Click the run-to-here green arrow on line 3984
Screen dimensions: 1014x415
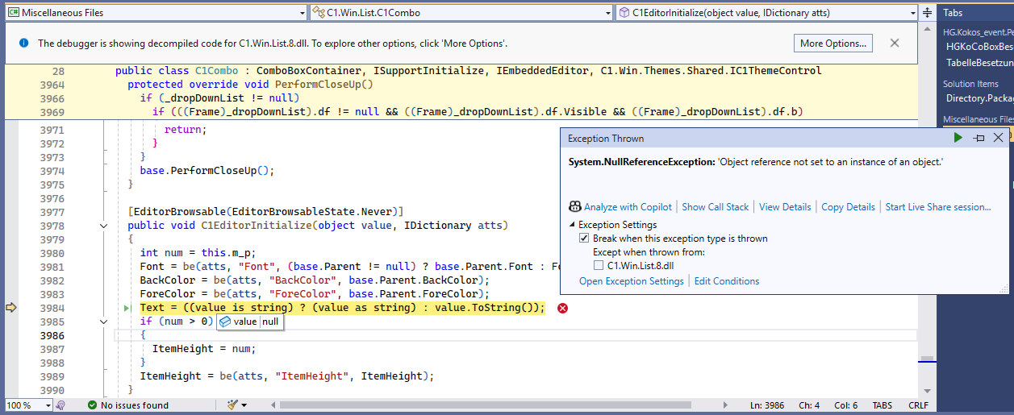(127, 309)
